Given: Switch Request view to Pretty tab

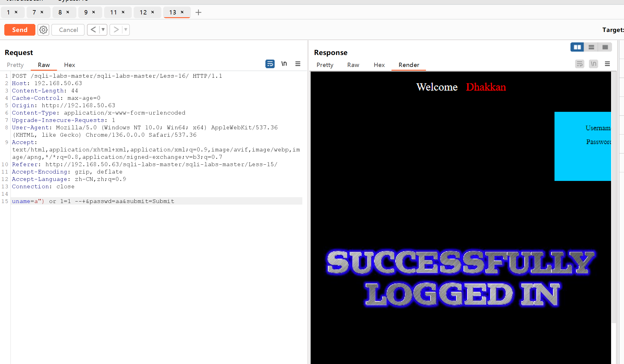Looking at the screenshot, I should click(15, 65).
